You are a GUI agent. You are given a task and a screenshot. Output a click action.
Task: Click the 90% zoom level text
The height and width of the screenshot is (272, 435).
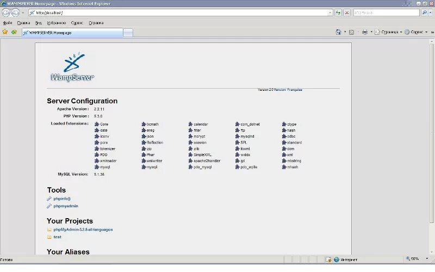point(415,258)
